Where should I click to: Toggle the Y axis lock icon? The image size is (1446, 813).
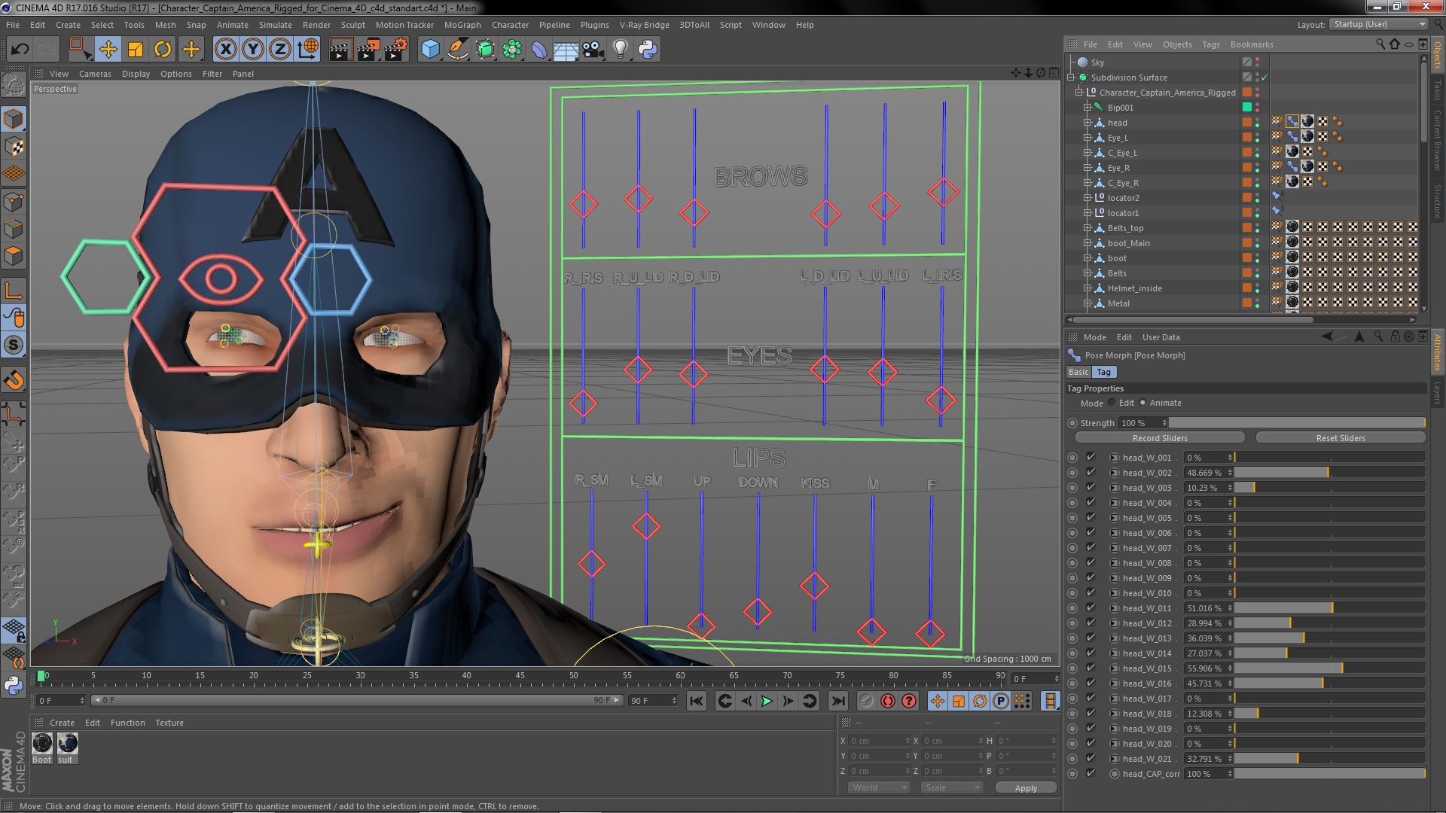point(253,50)
